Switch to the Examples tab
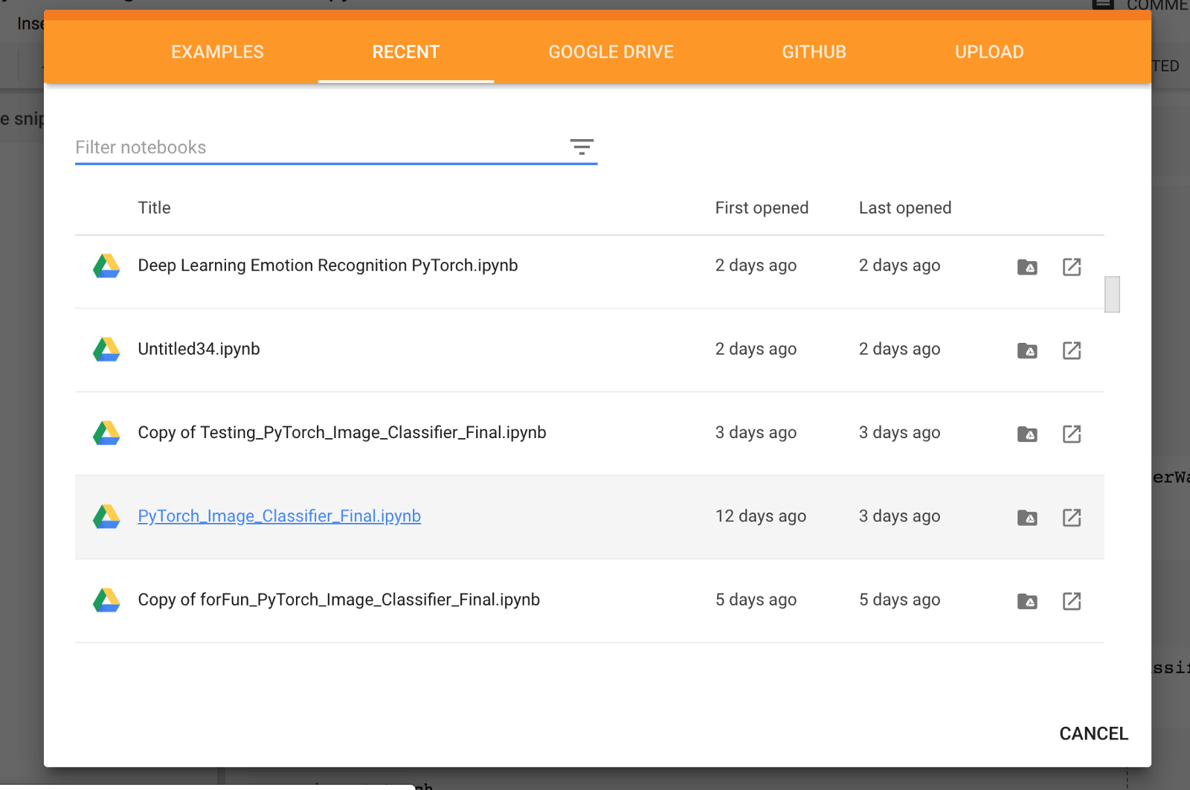Viewport: 1190px width, 790px height. [x=217, y=52]
